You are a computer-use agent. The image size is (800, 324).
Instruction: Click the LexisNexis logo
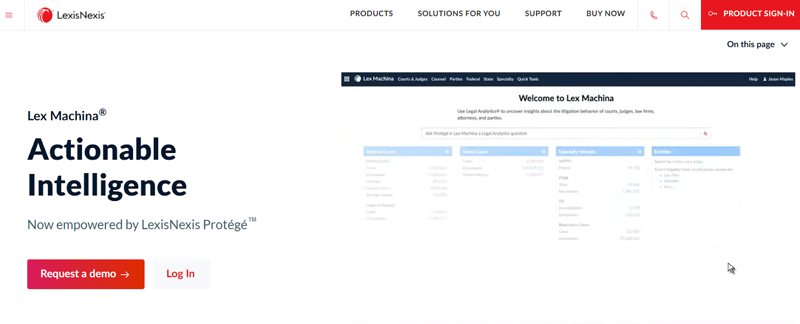coord(71,15)
